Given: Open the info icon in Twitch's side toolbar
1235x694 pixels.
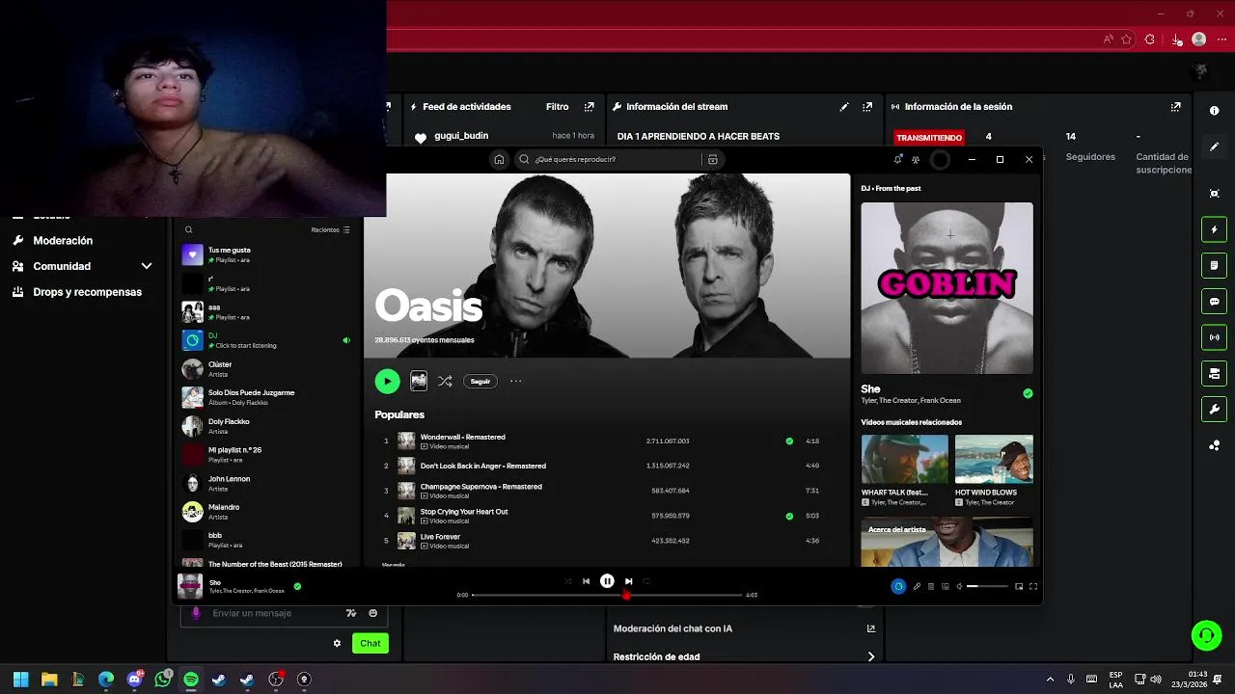Looking at the screenshot, I should point(1214,111).
